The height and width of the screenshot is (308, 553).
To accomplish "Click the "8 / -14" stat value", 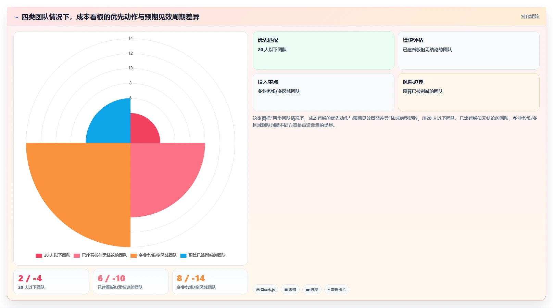I will (191, 278).
